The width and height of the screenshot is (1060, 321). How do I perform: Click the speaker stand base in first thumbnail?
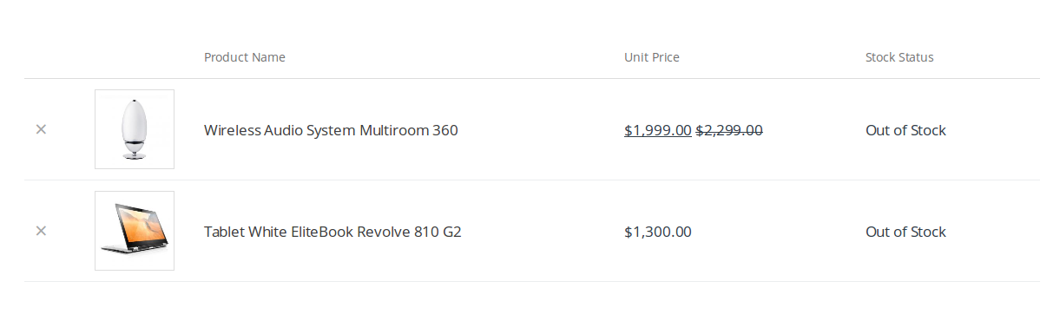(135, 157)
